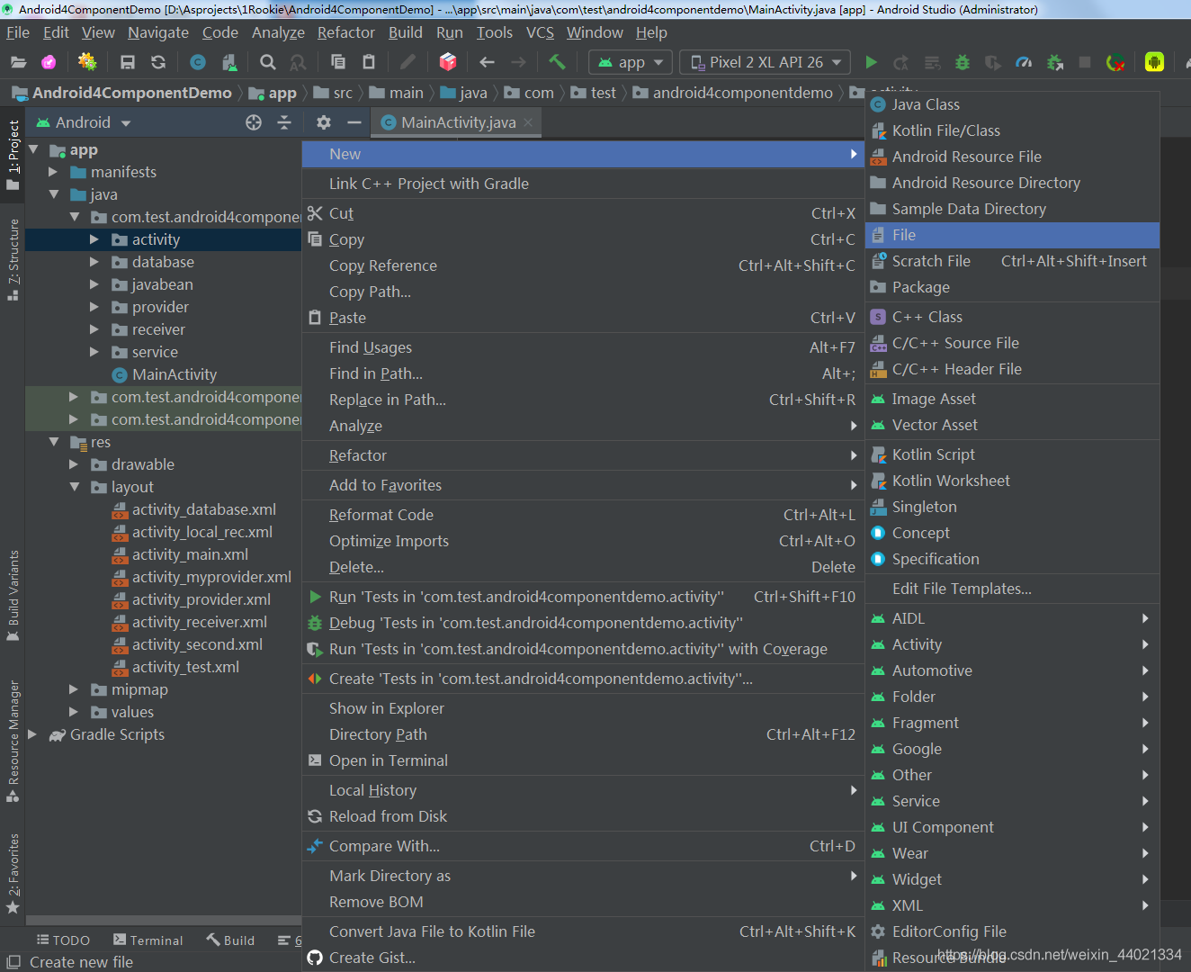Open the Terminal tool window tab
Screen dimensions: 1191x972
coord(148,940)
